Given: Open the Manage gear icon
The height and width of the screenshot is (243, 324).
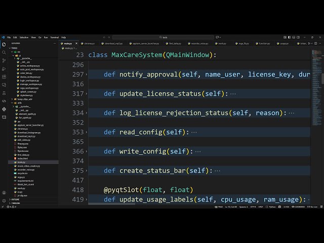Looking at the screenshot, I should (x=4, y=200).
